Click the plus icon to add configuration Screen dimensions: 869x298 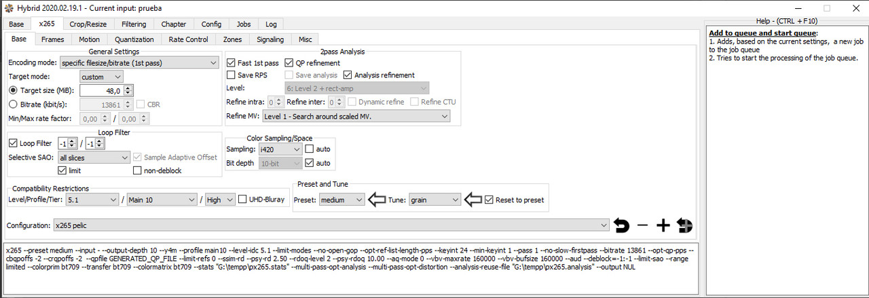663,225
